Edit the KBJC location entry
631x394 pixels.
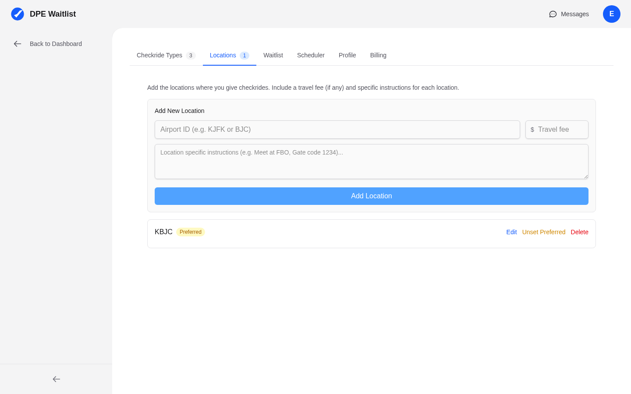click(511, 232)
